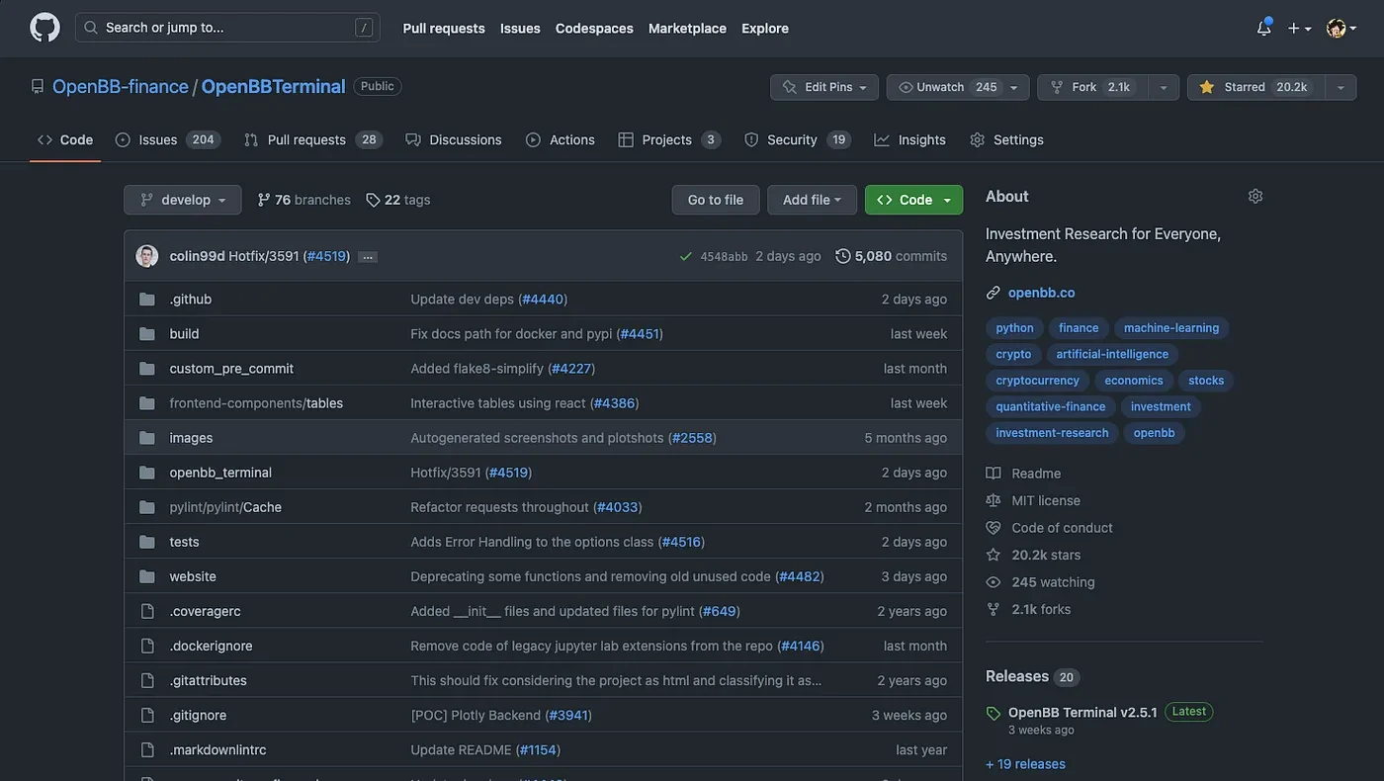Open the develop branch dropdown

(x=183, y=200)
